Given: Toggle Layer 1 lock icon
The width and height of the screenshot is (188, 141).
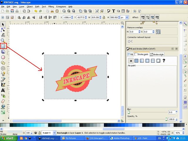Looking at the screenshot, I should [39, 133].
